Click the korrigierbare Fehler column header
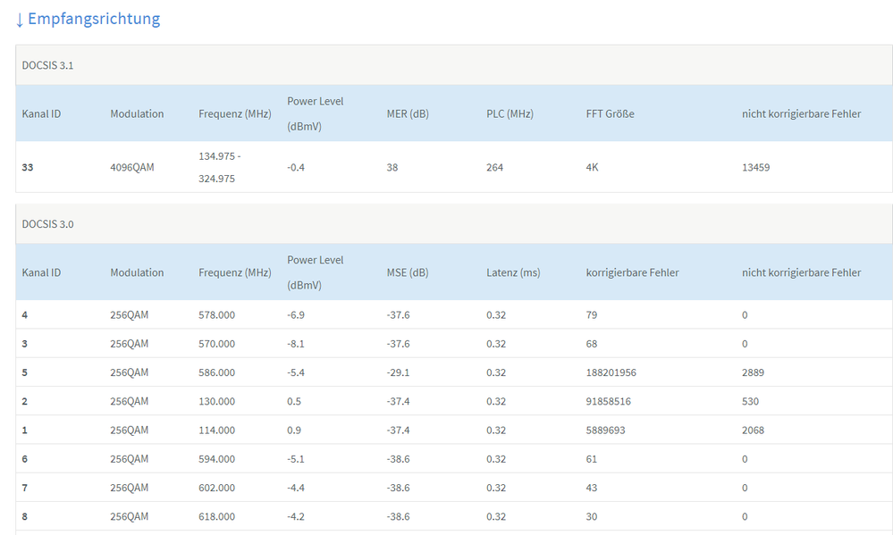 pyautogui.click(x=632, y=272)
